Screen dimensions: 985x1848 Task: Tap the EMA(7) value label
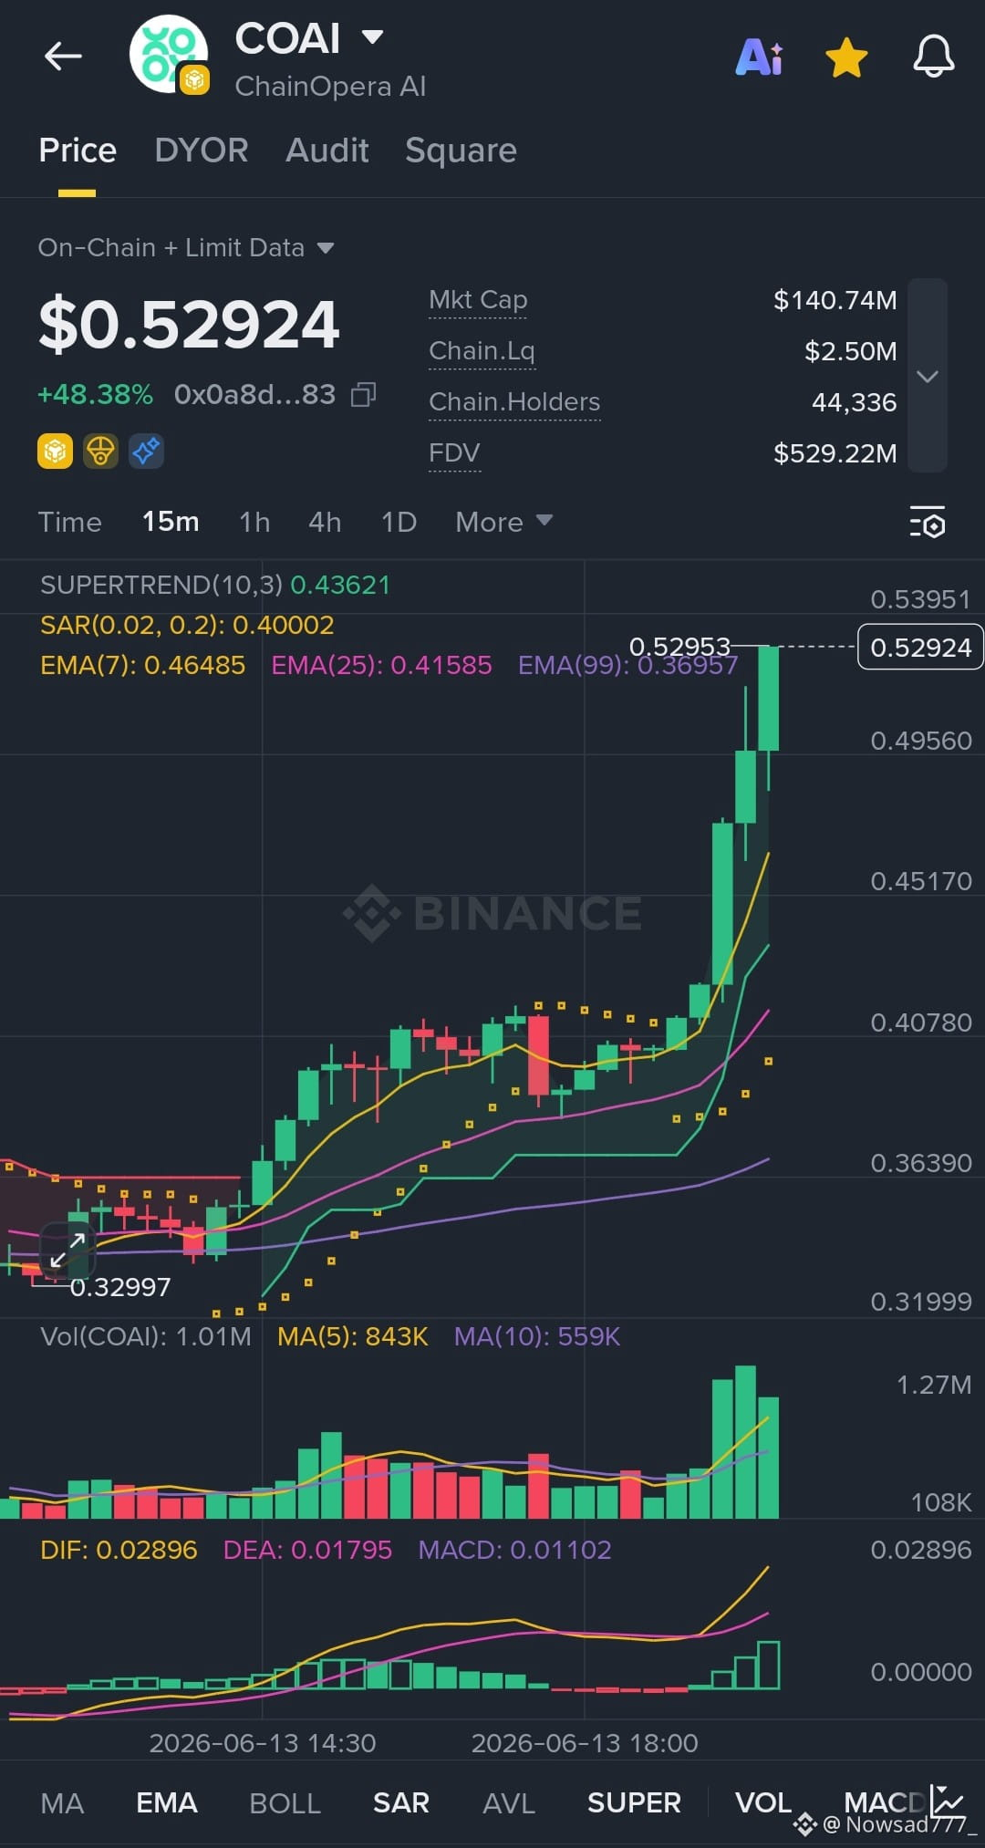(142, 665)
